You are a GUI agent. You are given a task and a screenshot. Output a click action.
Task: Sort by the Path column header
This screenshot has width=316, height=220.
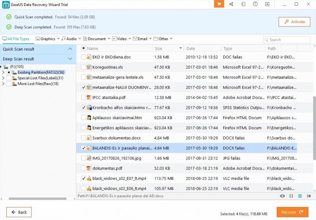tap(281, 48)
